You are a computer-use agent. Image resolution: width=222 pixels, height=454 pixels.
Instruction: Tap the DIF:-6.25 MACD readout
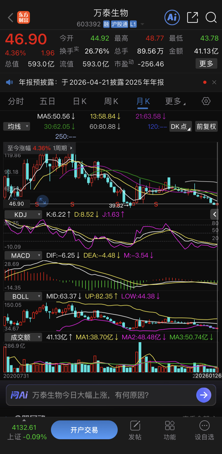pos(63,255)
